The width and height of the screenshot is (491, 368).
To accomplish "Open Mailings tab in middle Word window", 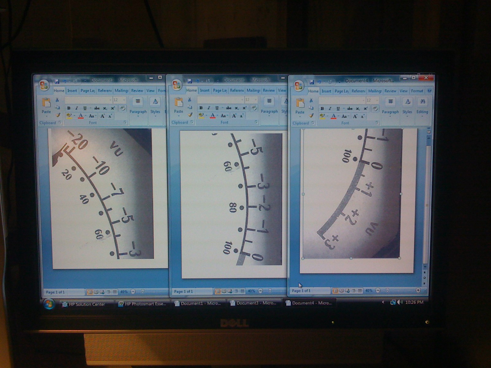I will (253, 90).
